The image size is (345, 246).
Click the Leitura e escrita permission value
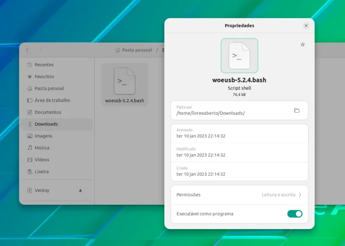point(278,195)
